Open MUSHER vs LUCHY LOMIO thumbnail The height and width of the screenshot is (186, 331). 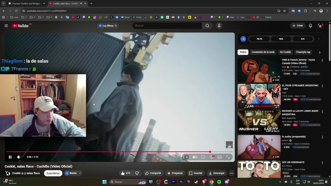259,121
